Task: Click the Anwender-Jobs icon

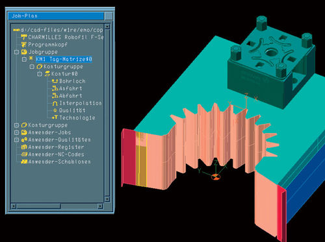Action: pos(24,132)
